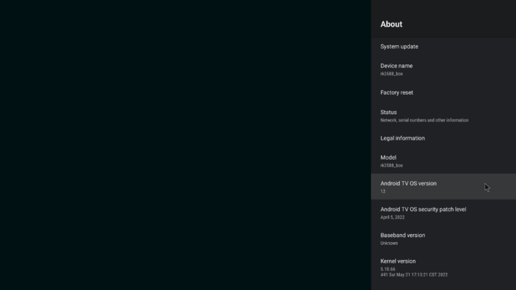This screenshot has height=290, width=516.
Task: Click Android TV OS version item
Action: (x=444, y=187)
